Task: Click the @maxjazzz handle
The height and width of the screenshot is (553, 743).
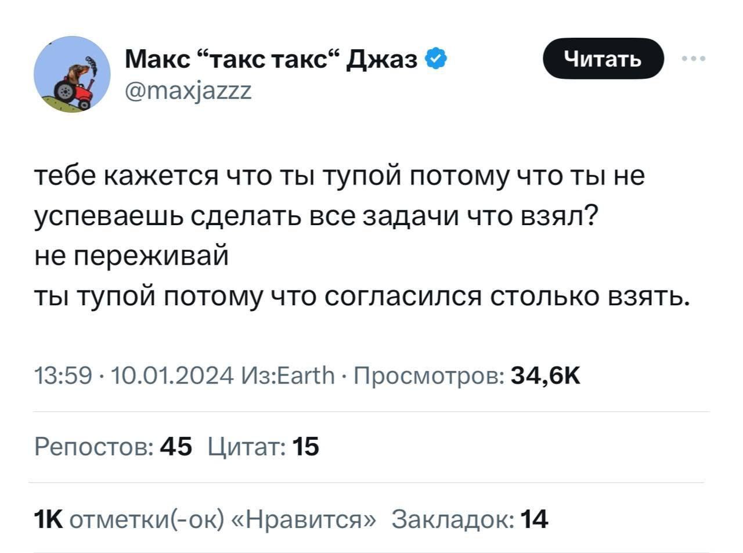Action: click(188, 91)
